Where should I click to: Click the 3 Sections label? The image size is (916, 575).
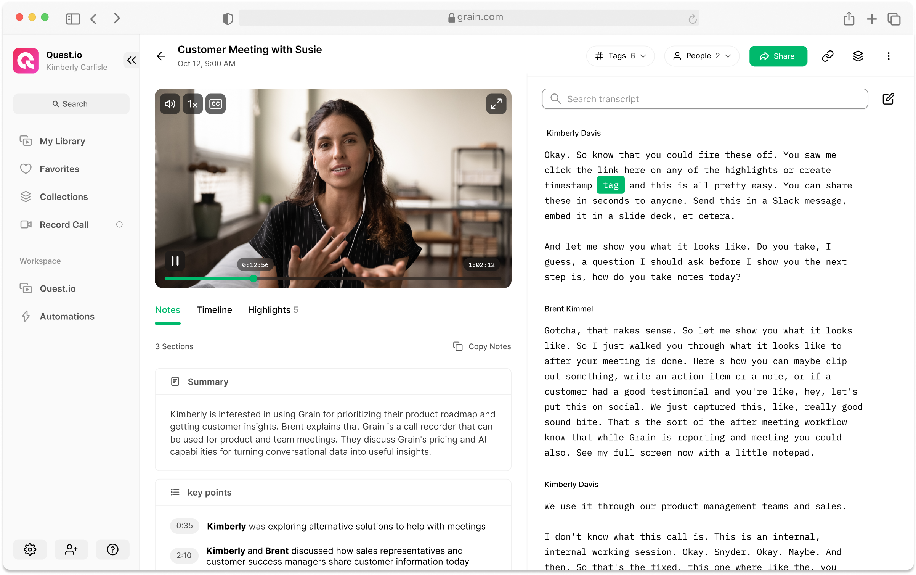pos(174,346)
